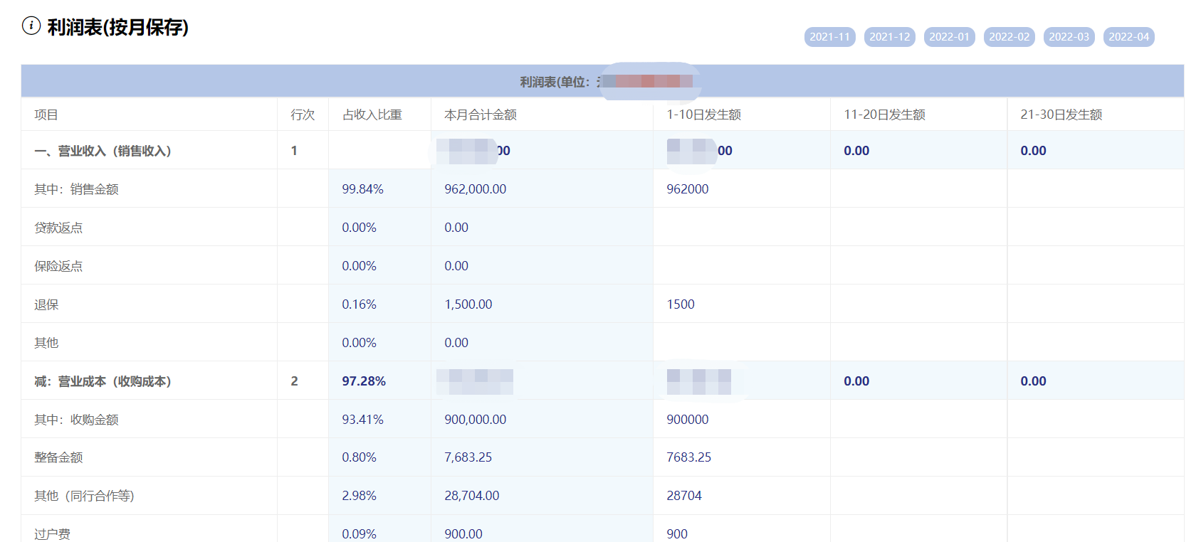1201x542 pixels.
Task: Click the 占收入比重 column header
Action: coord(372,115)
